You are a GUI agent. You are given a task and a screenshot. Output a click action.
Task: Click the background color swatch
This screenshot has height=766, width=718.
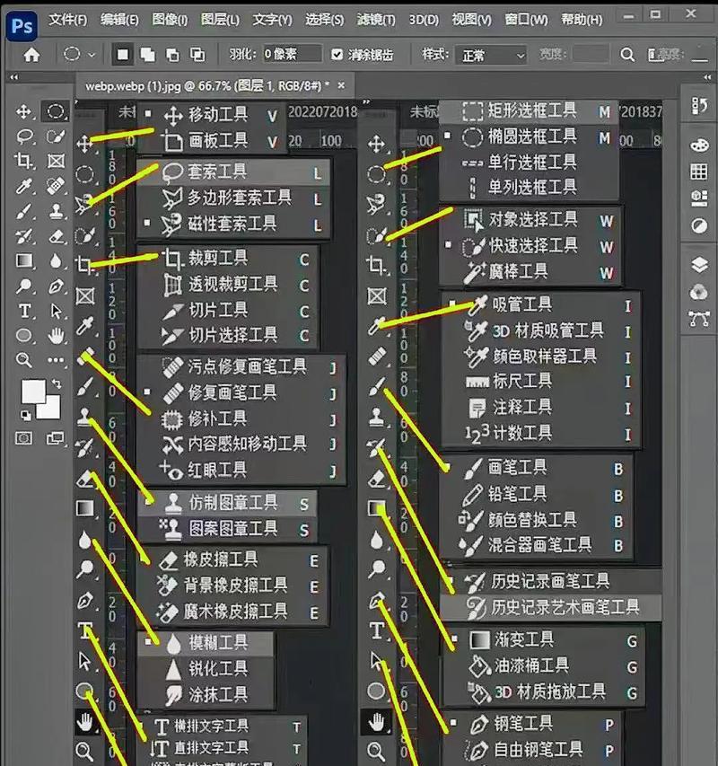point(52,409)
